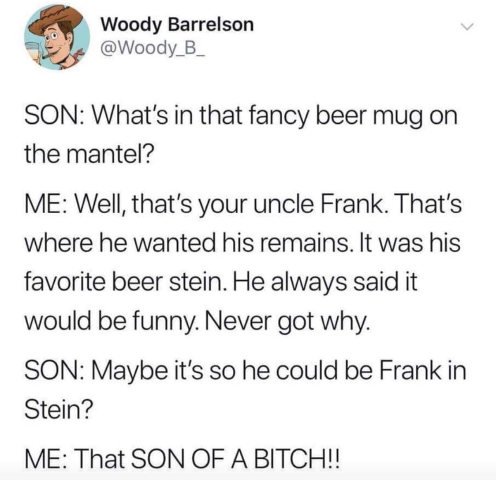Select the text 'the mantel?'
The image size is (496, 480).
89,155
